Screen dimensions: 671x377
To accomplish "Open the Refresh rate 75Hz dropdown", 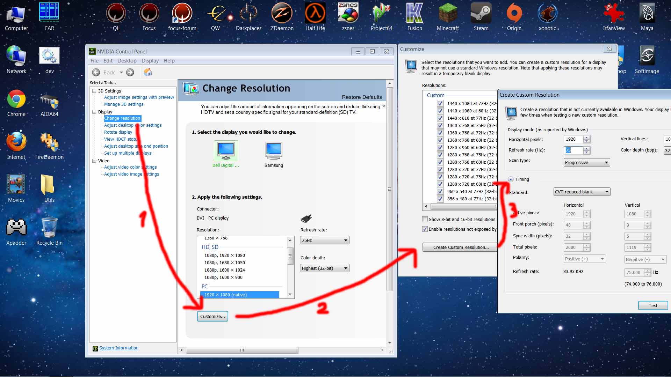I will [x=325, y=240].
